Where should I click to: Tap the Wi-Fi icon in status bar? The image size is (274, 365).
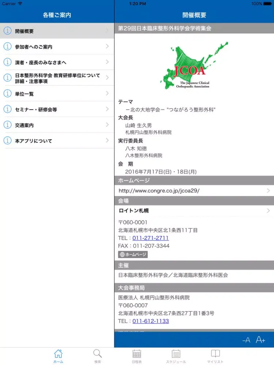coord(20,4)
